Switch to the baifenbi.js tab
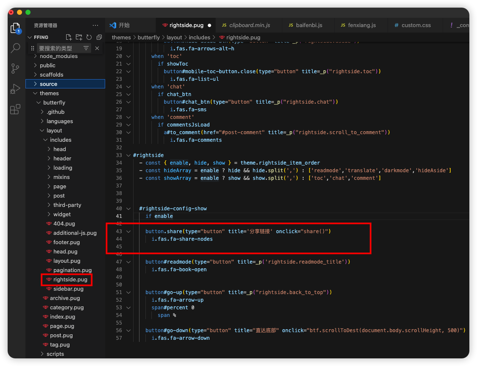This screenshot has width=477, height=366. click(308, 25)
